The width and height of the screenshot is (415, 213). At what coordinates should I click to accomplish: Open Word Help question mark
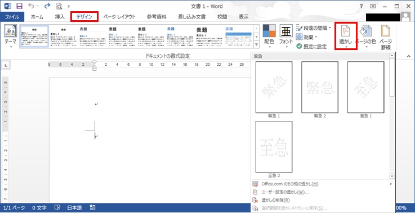tap(362, 6)
